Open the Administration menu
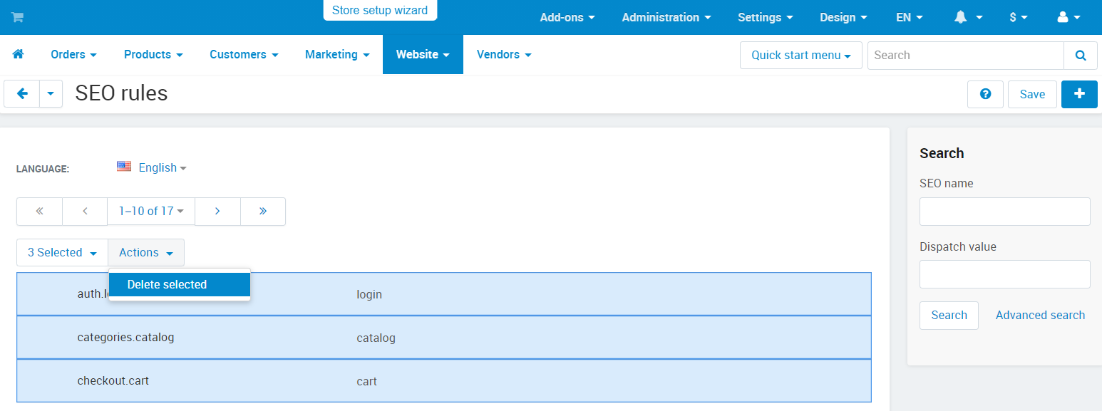Viewport: 1102px width, 411px height. [666, 17]
